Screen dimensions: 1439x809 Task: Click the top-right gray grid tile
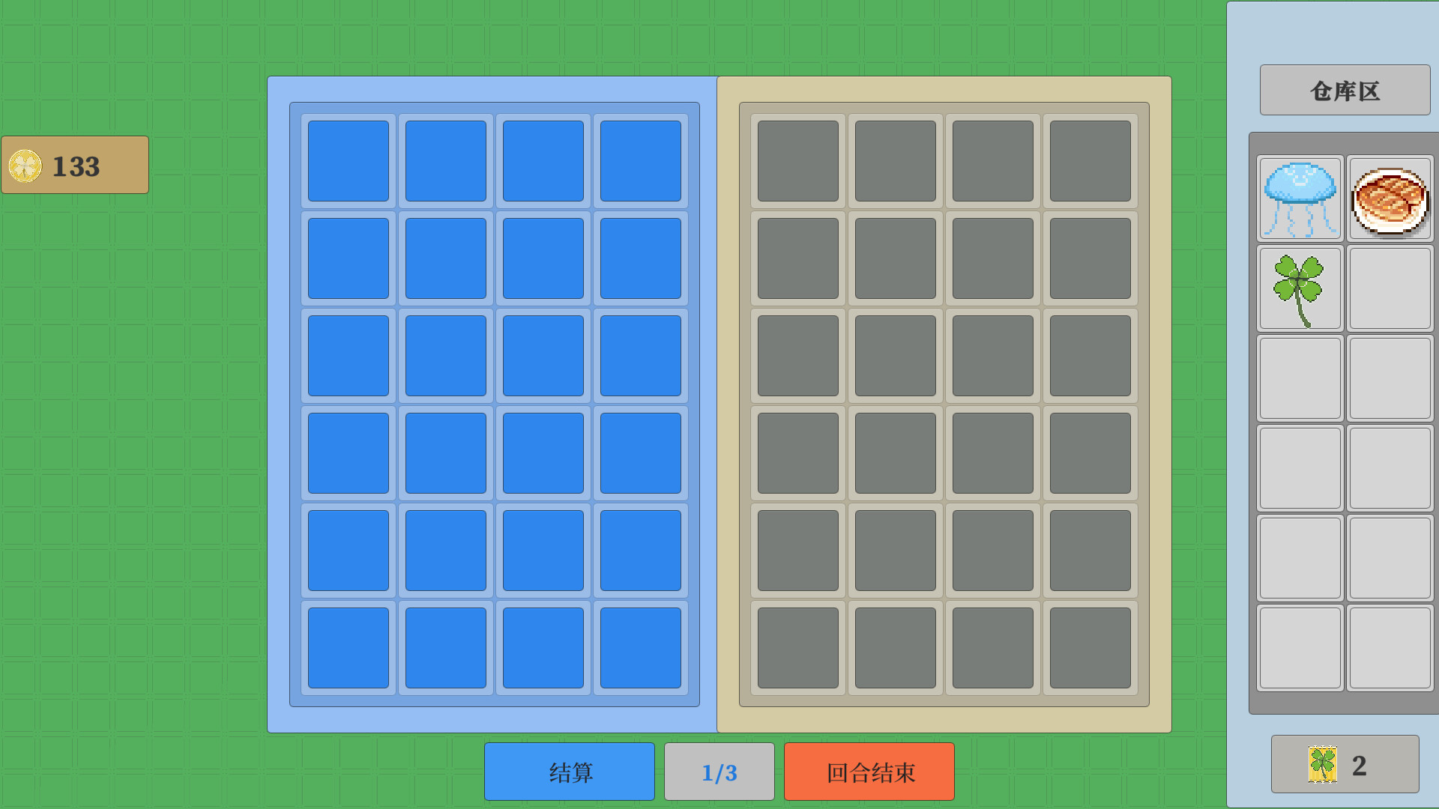coord(1090,161)
